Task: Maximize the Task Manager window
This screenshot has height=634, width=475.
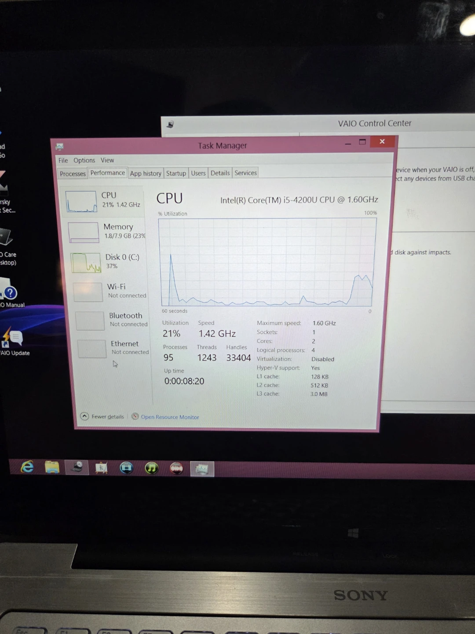Action: (x=362, y=142)
